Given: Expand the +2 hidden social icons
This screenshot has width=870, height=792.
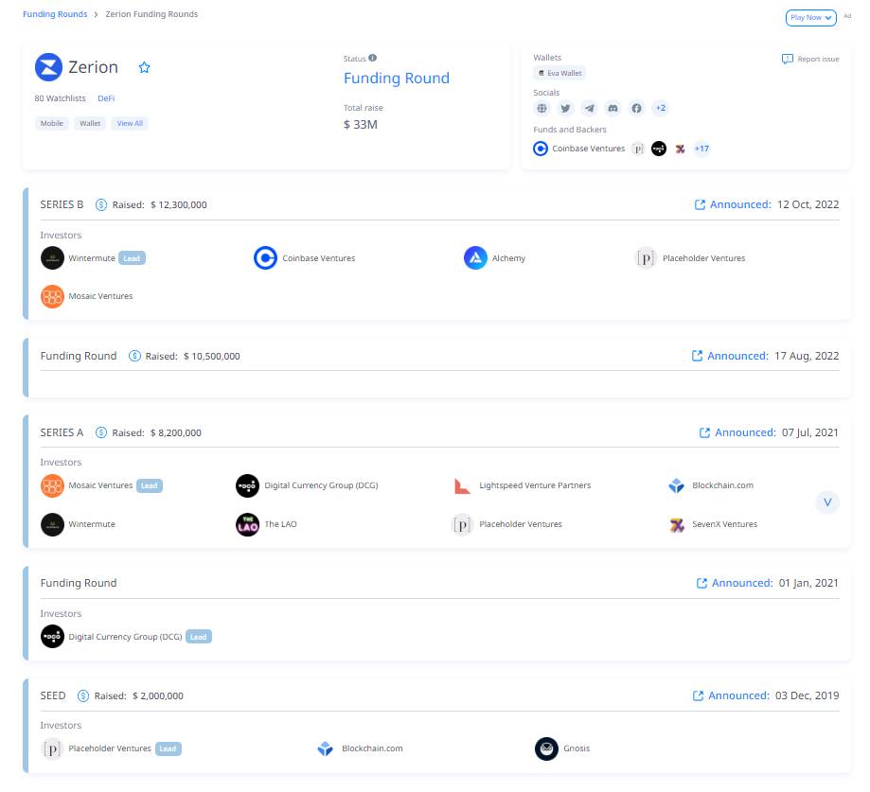Looking at the screenshot, I should coord(660,107).
